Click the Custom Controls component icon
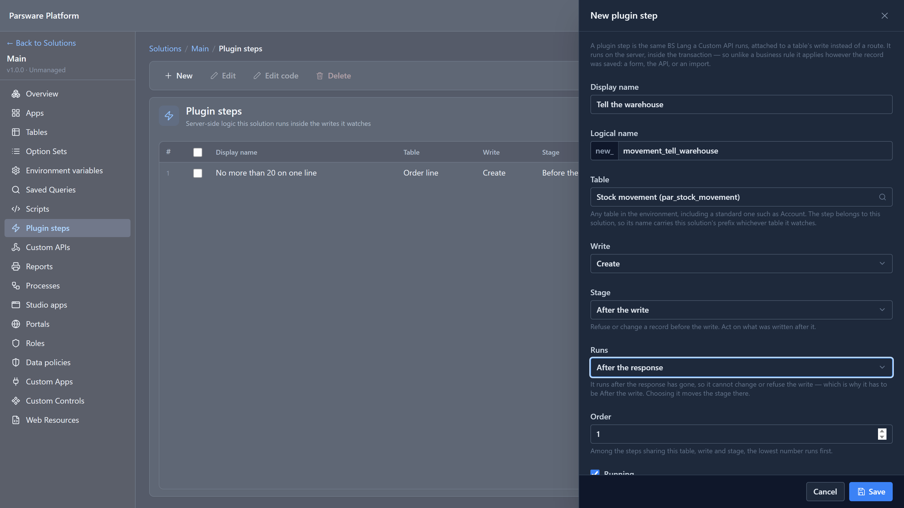Image resolution: width=904 pixels, height=508 pixels. point(16,401)
